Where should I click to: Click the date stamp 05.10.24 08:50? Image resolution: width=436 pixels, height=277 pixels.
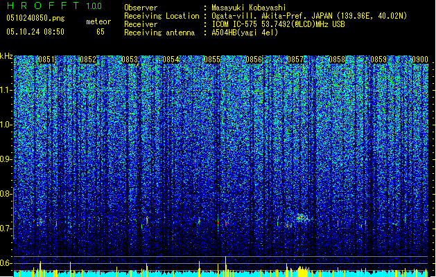coord(35,32)
